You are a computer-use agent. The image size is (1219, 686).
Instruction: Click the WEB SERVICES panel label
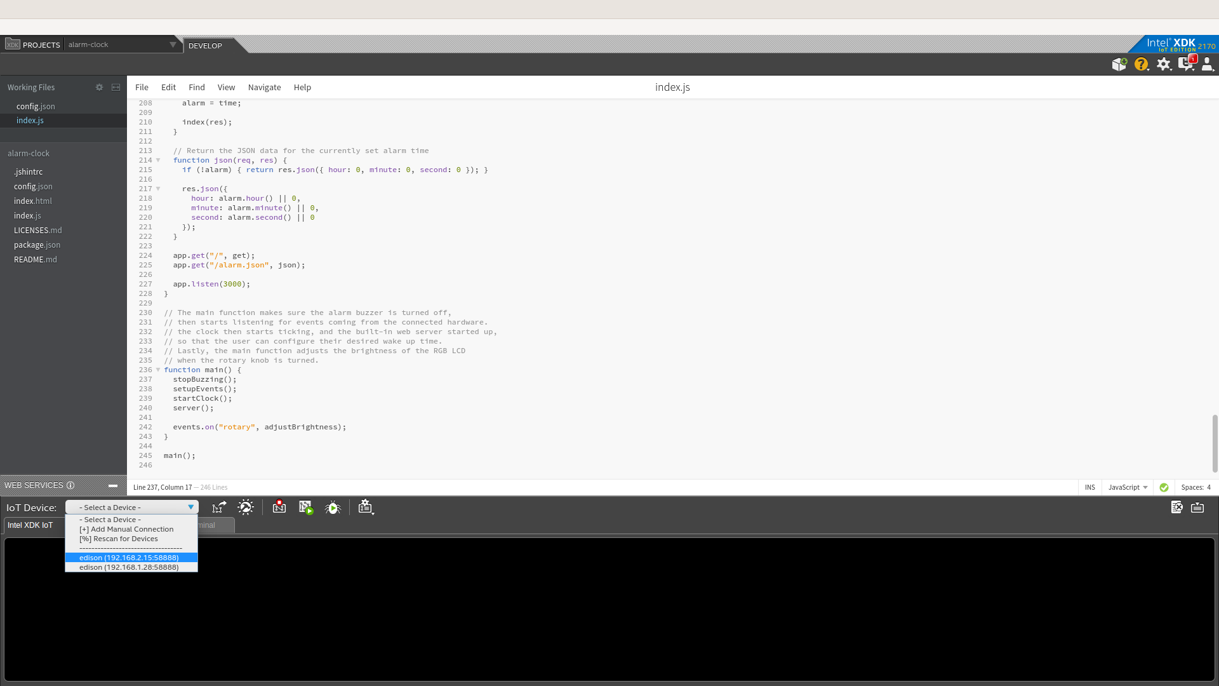tap(34, 485)
